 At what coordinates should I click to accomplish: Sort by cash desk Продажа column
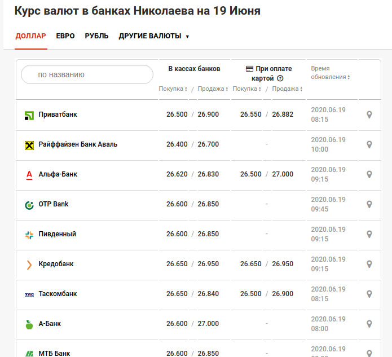click(x=213, y=89)
